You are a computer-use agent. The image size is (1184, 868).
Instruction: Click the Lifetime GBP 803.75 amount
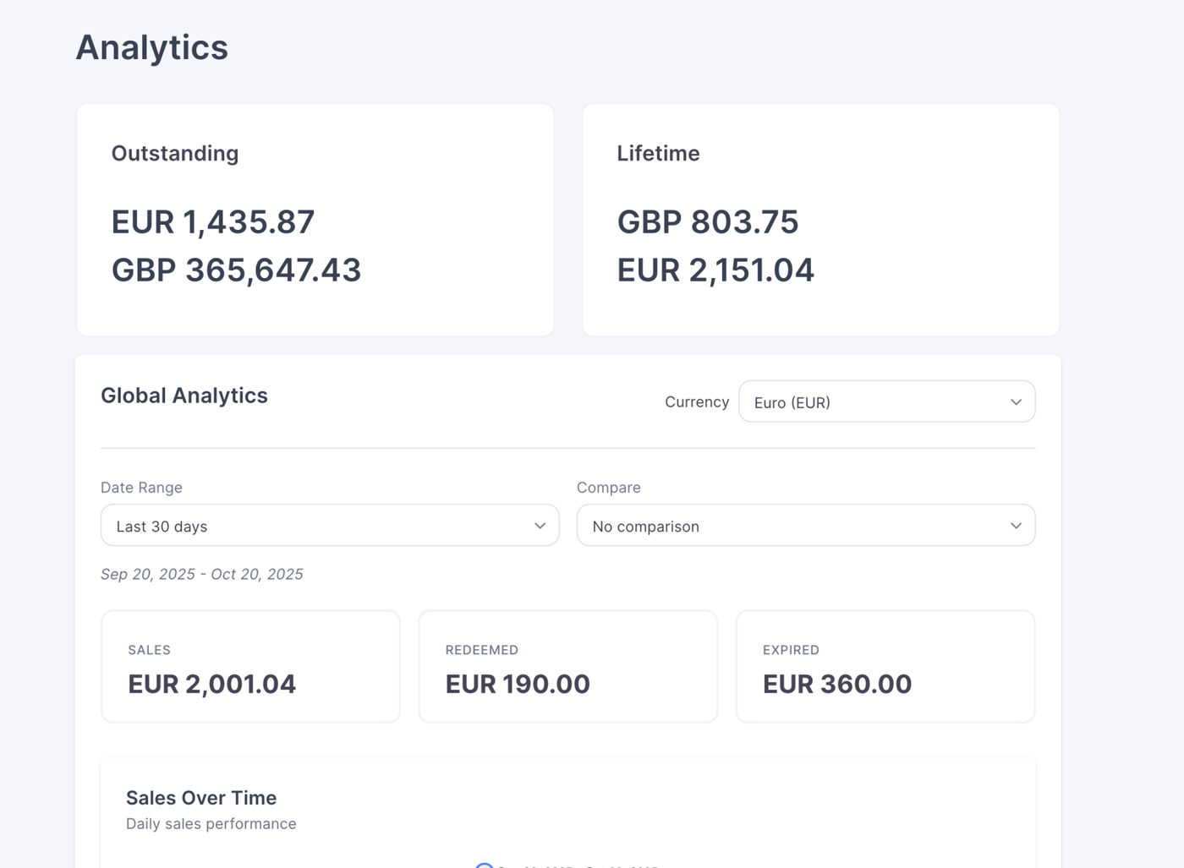(707, 222)
